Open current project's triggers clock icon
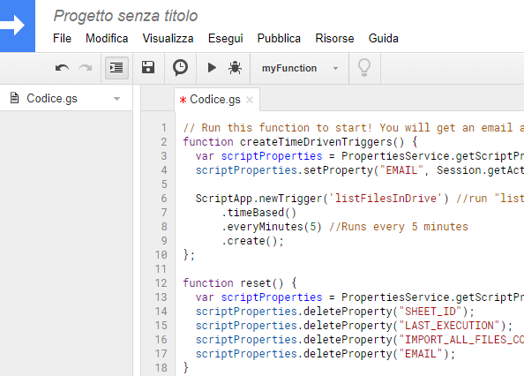The height and width of the screenshot is (376, 524). click(x=180, y=67)
